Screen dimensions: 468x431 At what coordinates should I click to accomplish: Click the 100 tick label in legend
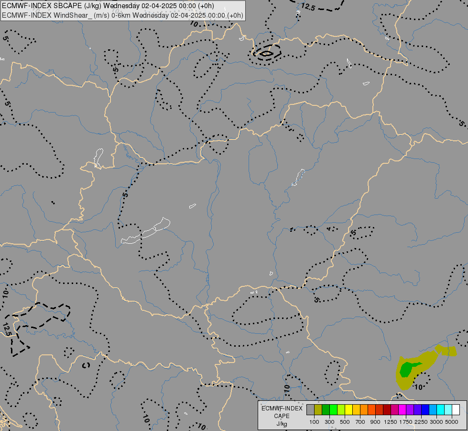click(x=314, y=422)
